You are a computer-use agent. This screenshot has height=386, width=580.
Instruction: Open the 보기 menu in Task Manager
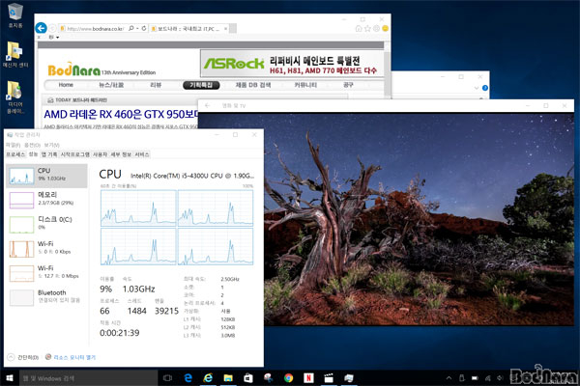pyautogui.click(x=51, y=145)
